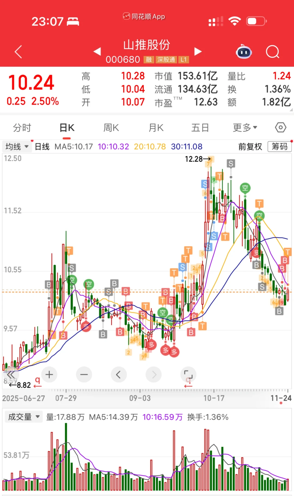The width and height of the screenshot is (294, 496).
Task: Move chart left with the left chevron button
Action: [119, 375]
